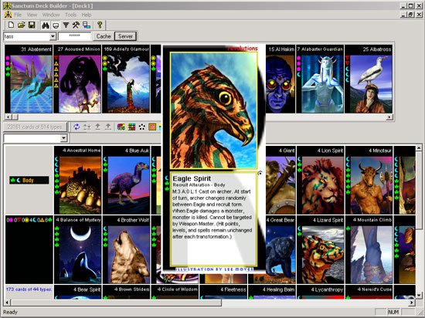Click the orange square target icon
Image resolution: width=425 pixels, height=318 pixels.
(x=152, y=127)
